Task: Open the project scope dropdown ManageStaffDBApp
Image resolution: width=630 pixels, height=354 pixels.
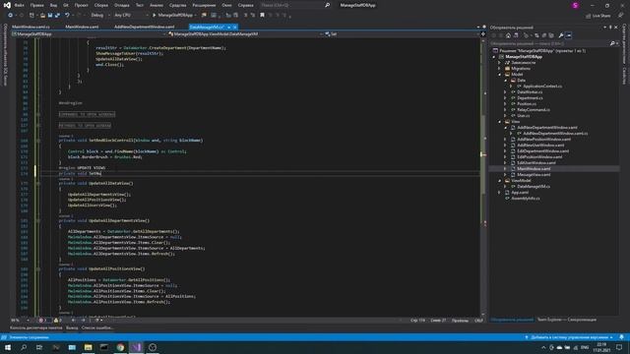Action: coord(89,34)
